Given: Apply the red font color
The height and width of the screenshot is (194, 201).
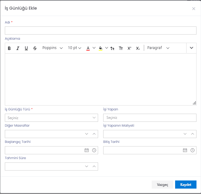Looking at the screenshot, I should coord(88,48).
